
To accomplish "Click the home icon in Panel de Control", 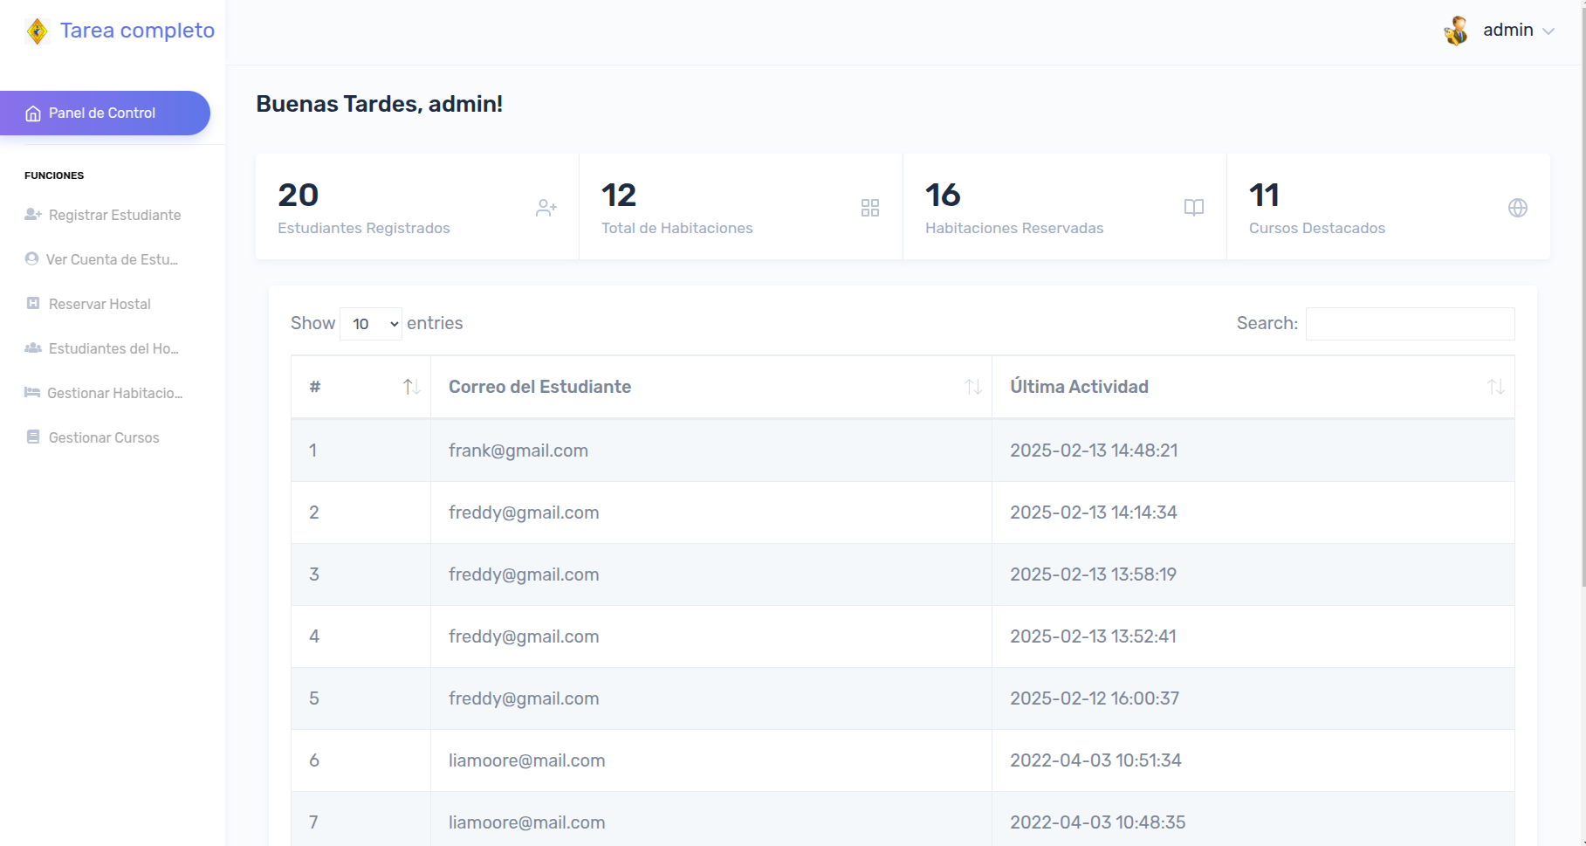I will click(x=33, y=113).
